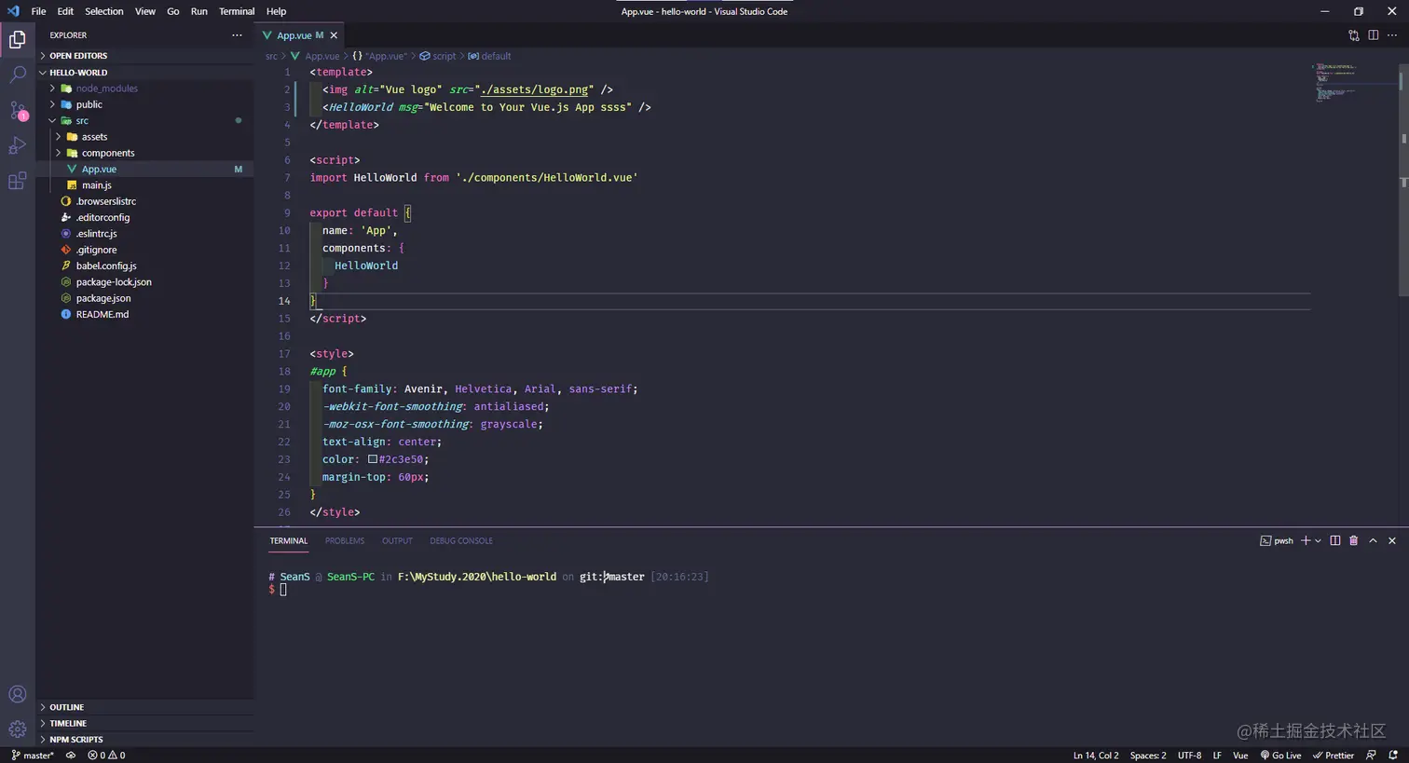Split the editor to the right
Screen dimensions: 1409x763
pos(1374,35)
